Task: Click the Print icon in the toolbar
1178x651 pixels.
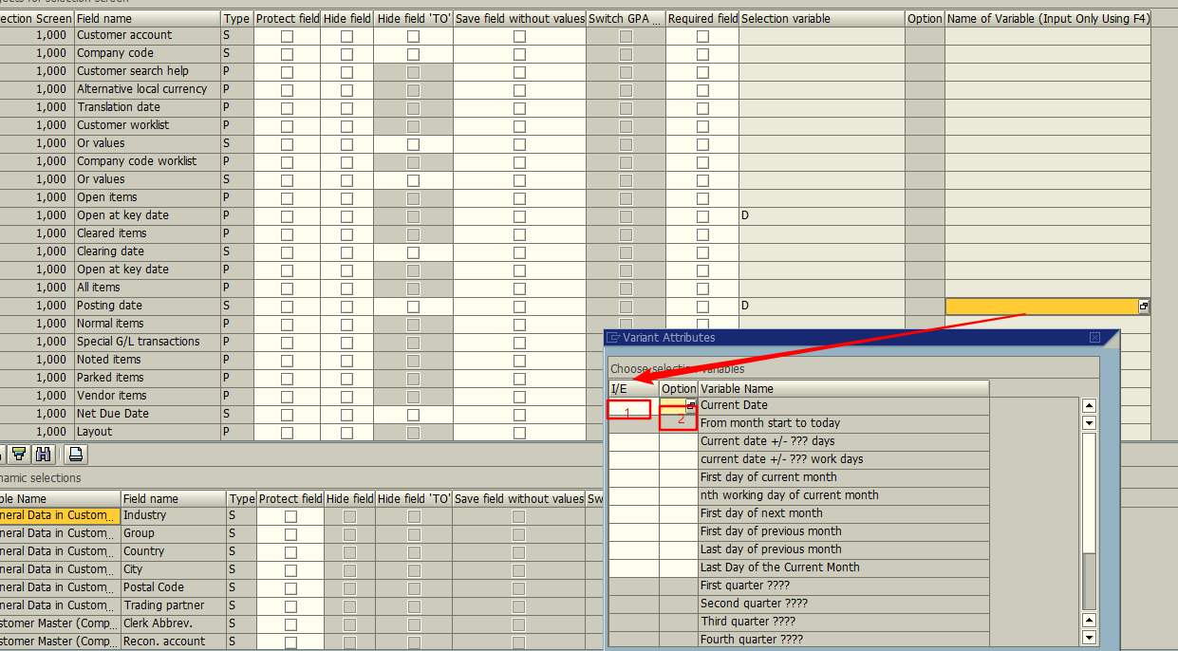Action: point(77,455)
